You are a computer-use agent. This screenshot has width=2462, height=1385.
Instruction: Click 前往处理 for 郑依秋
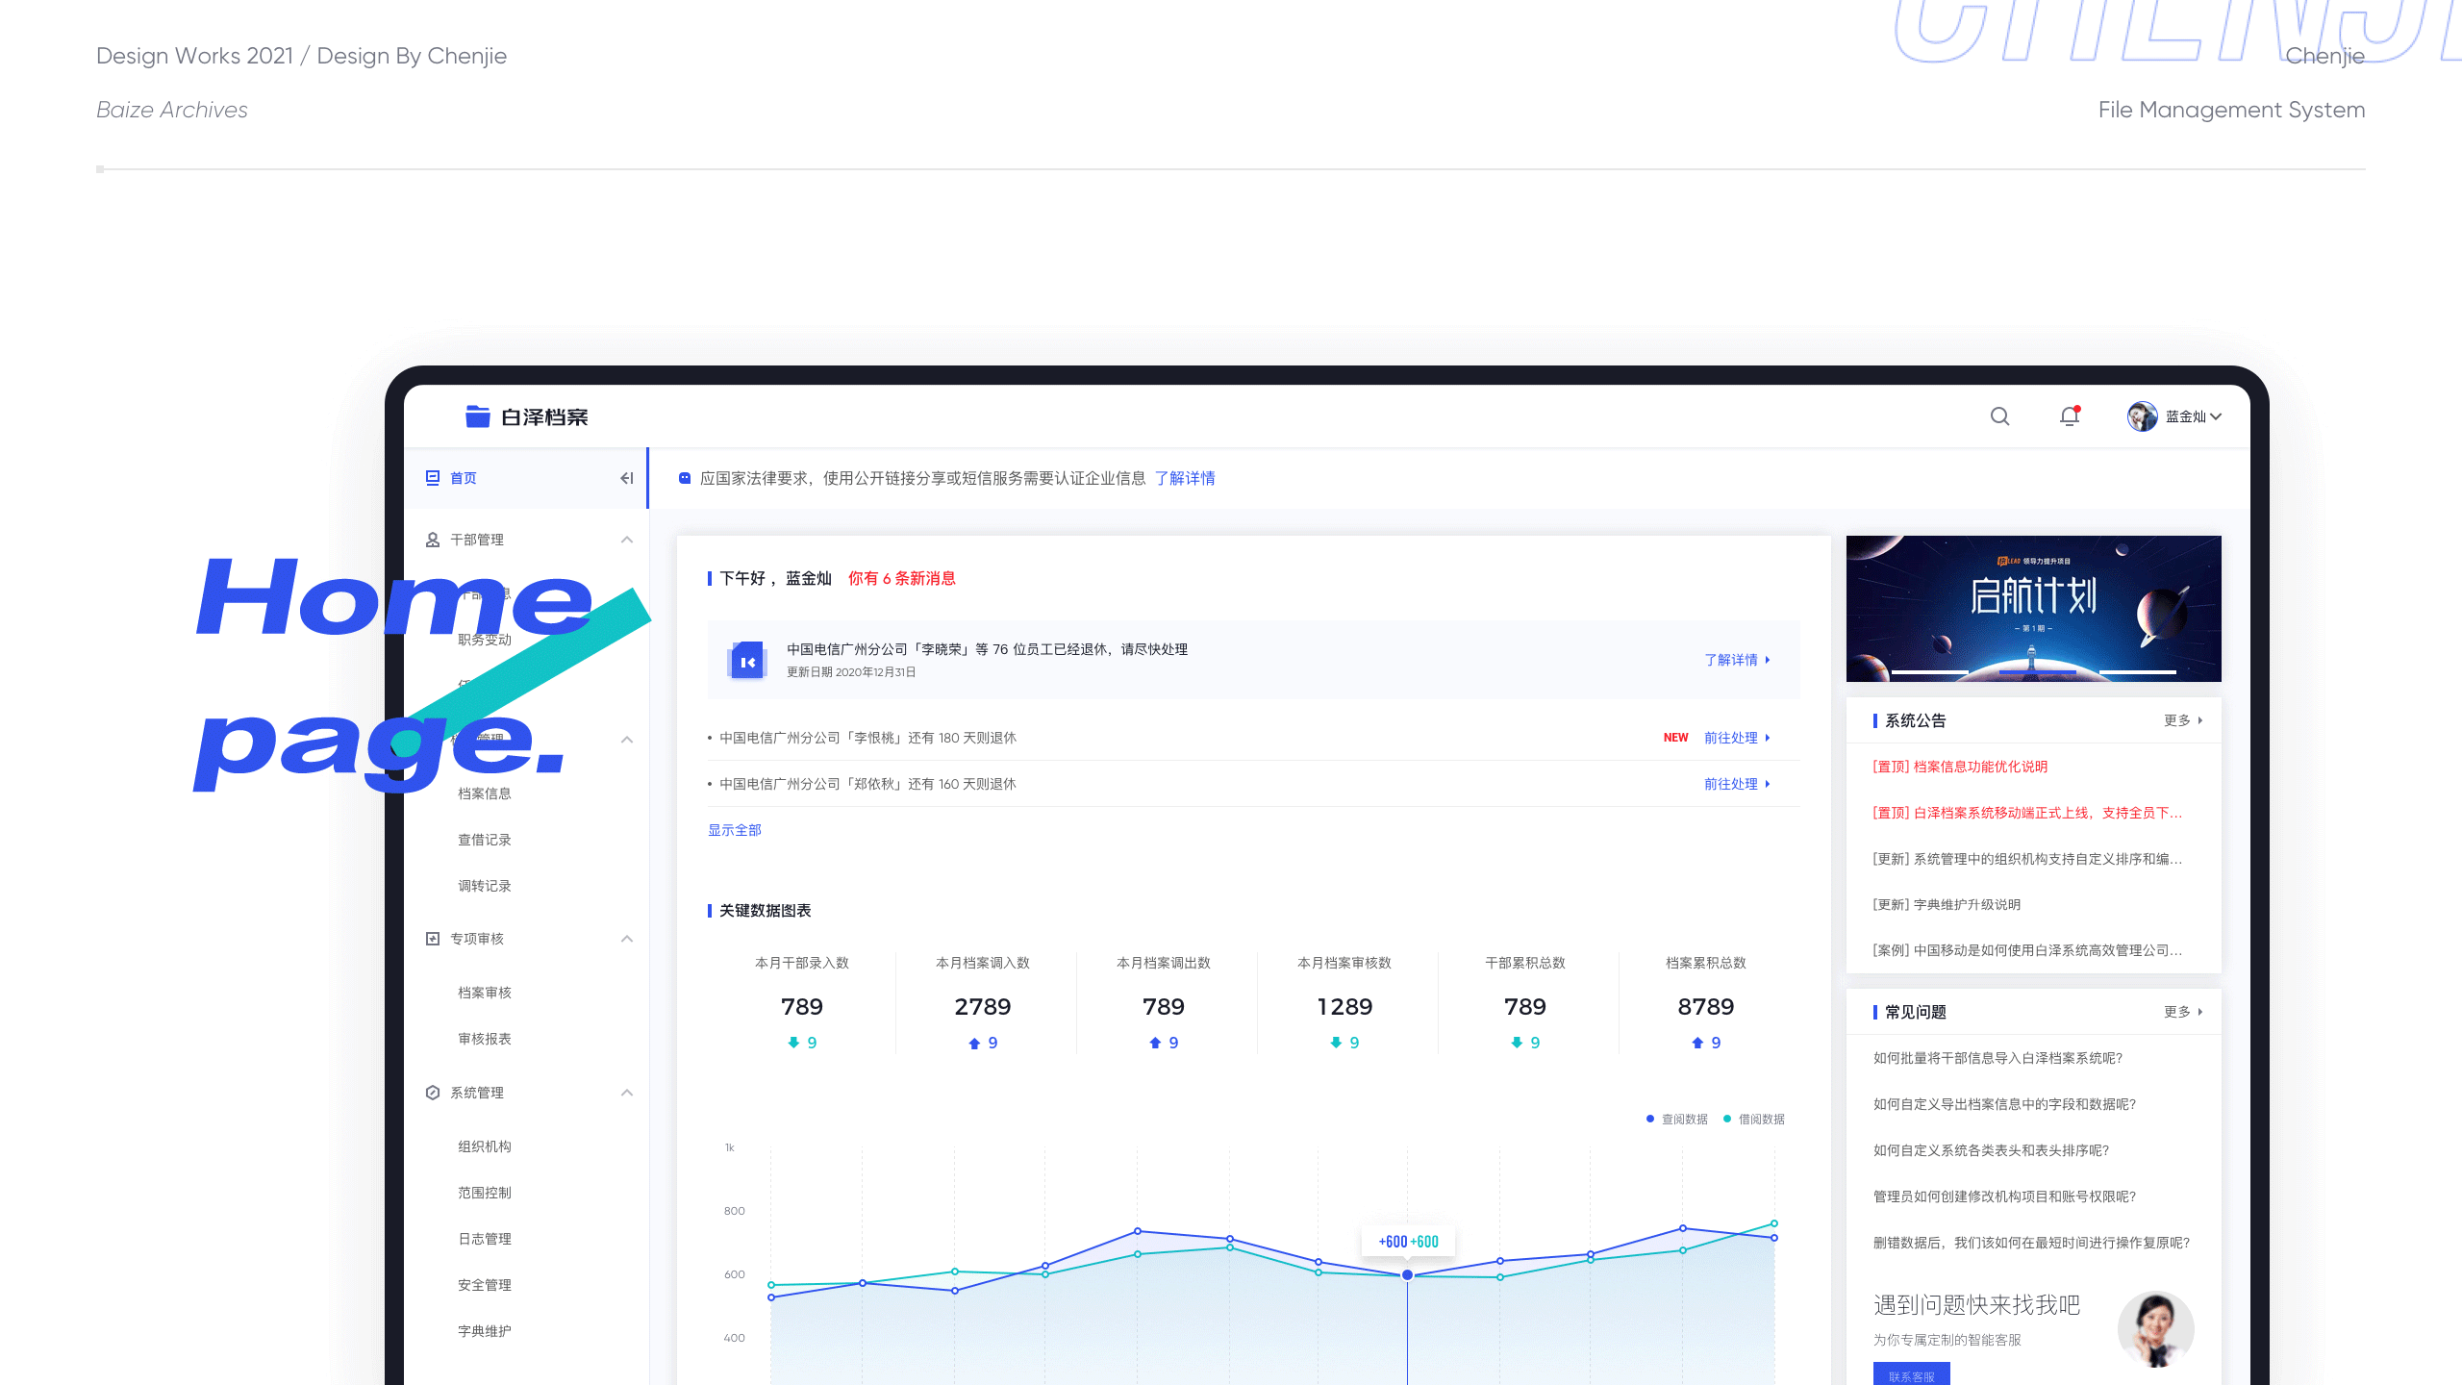pyautogui.click(x=1737, y=784)
